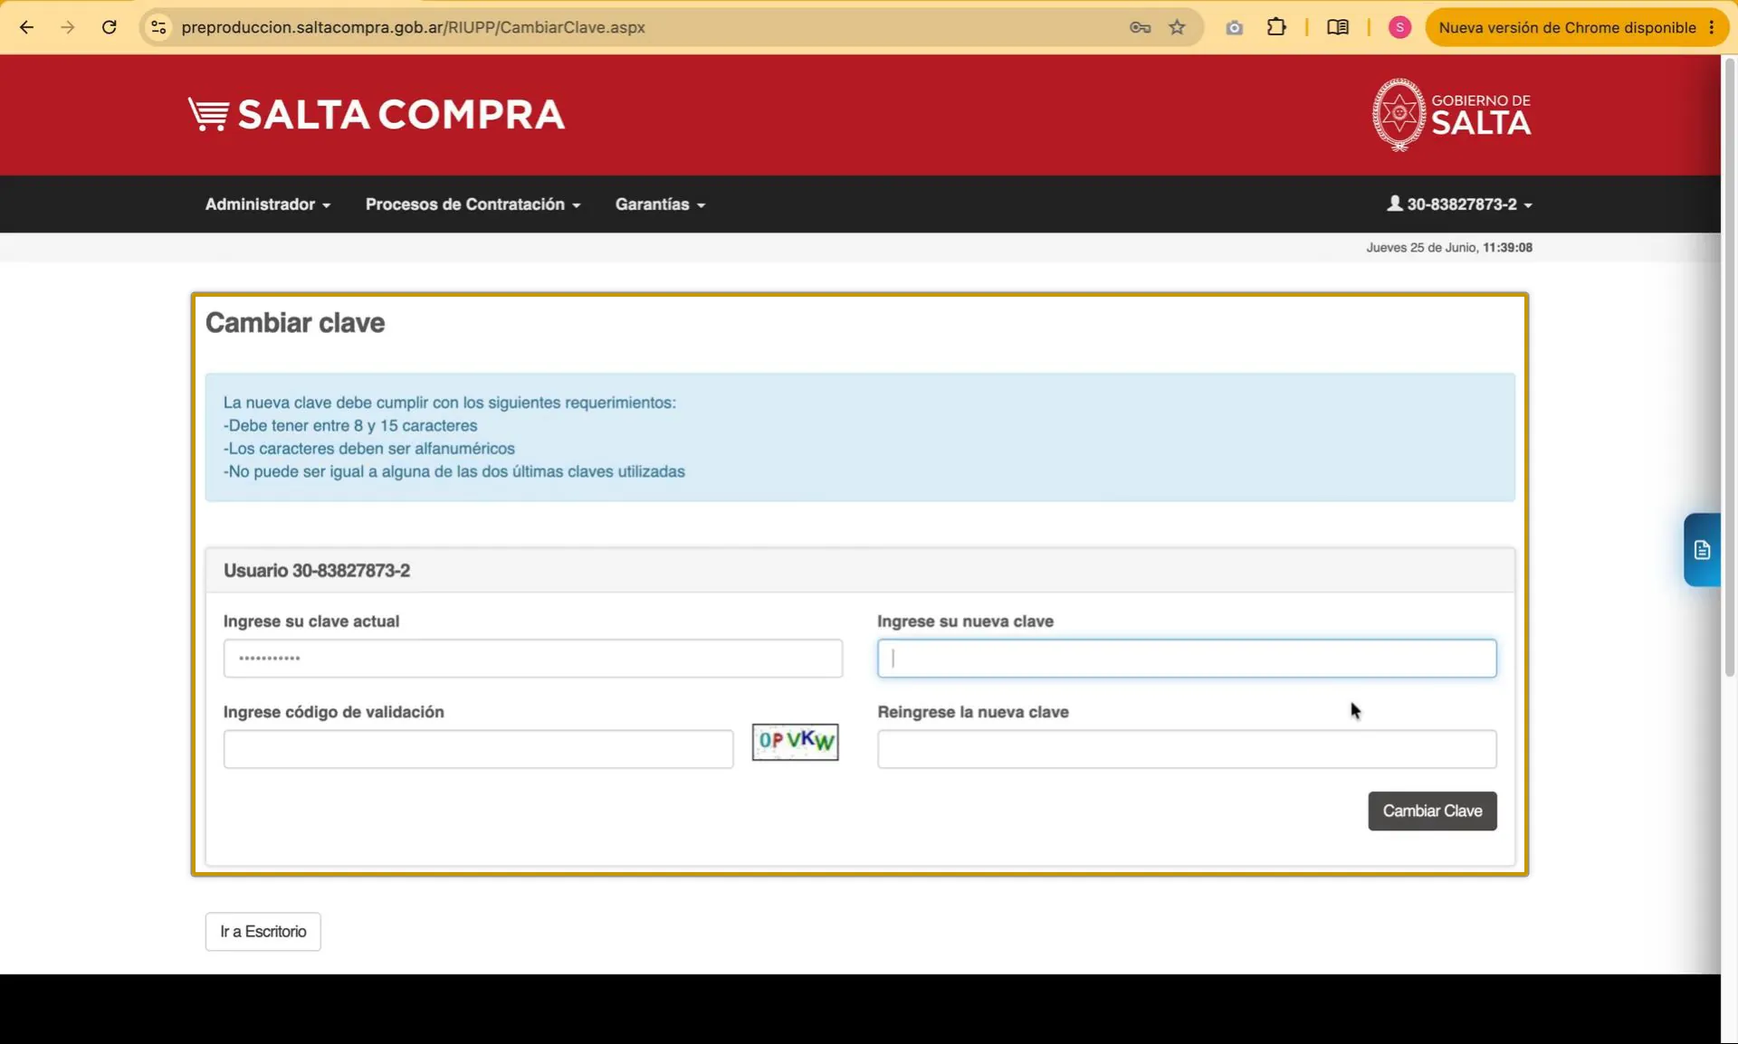
Task: Open the reading mode book icon
Action: [1337, 27]
